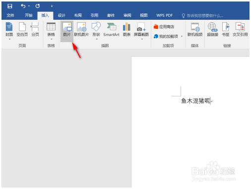Expand the 屏幕截图 dropdown arrow
This screenshot has height=189, width=251.
tap(142, 39)
